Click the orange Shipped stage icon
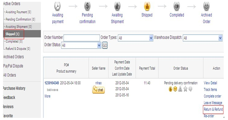Viewport: 228px width, 120px height. coord(147,6)
